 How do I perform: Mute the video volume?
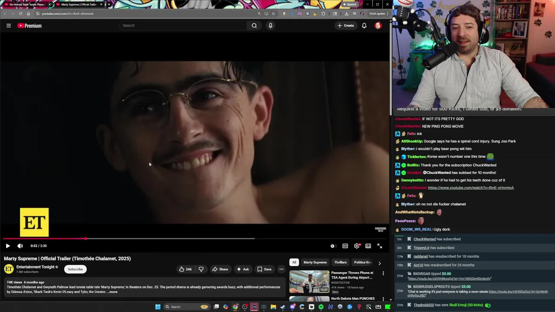[x=20, y=246]
